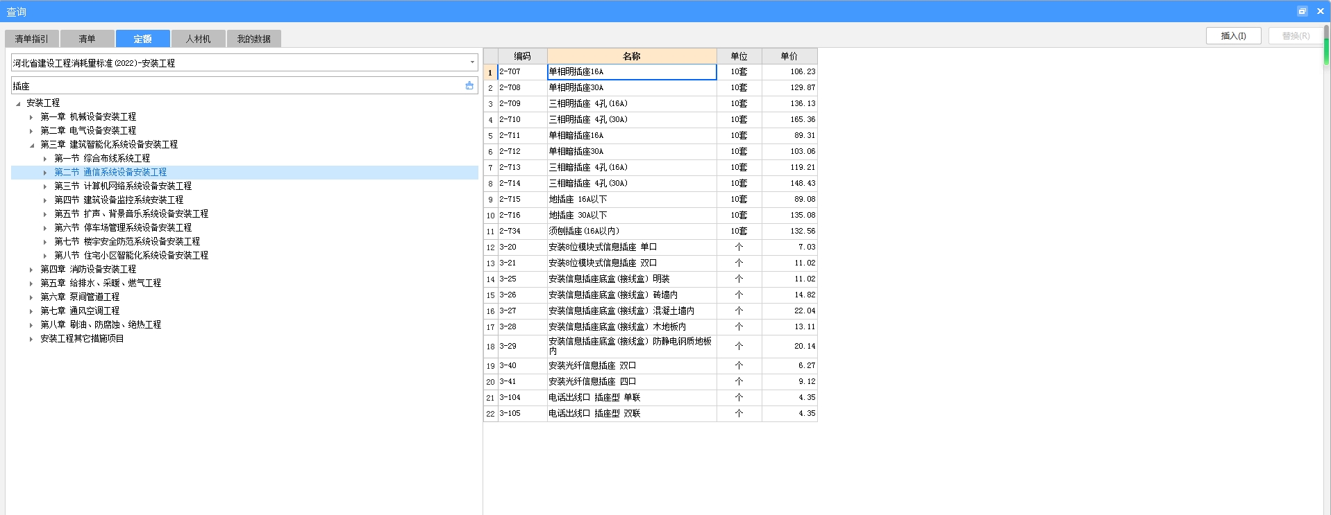Select 第五节 扩声、背景音乐系统设备安装工程
Viewport: 1331px width, 515px height.
(x=131, y=213)
